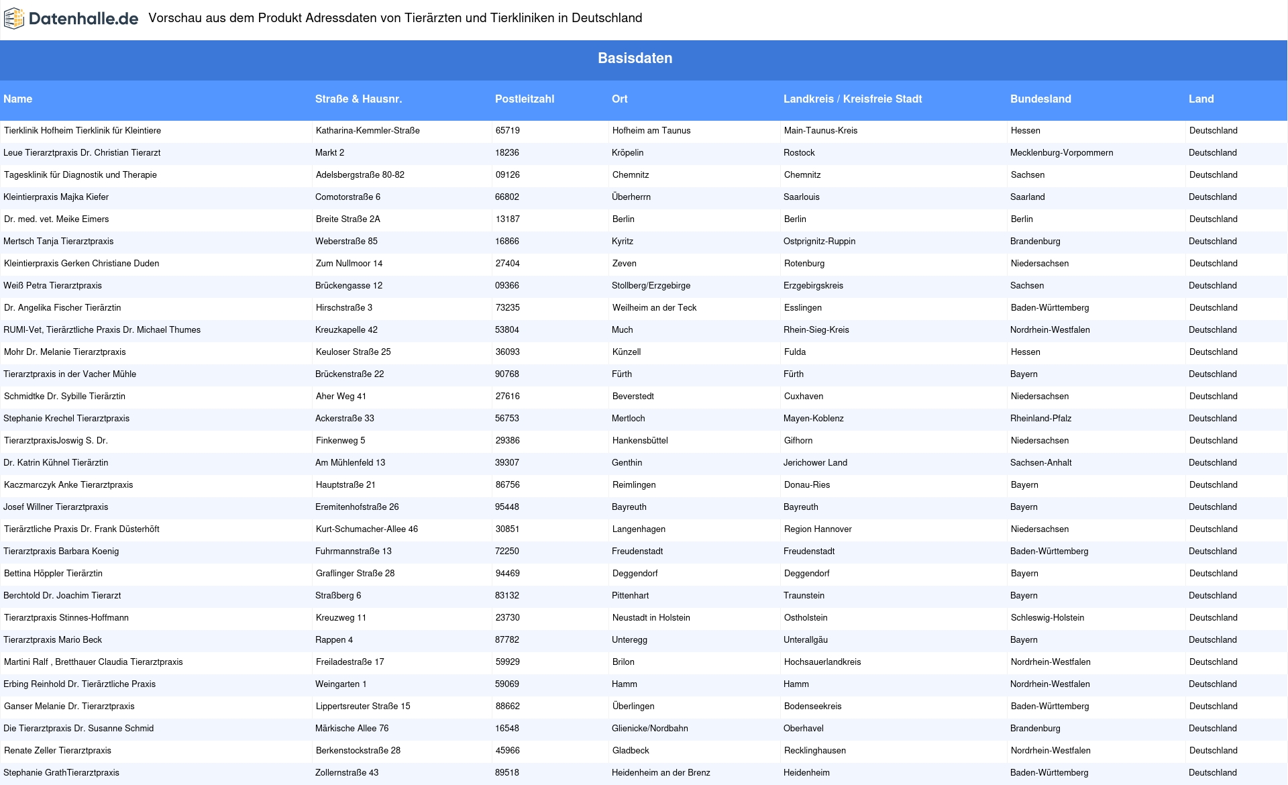
Task: Select Tierarztpraxis Barbara Koenig
Action: 61,552
